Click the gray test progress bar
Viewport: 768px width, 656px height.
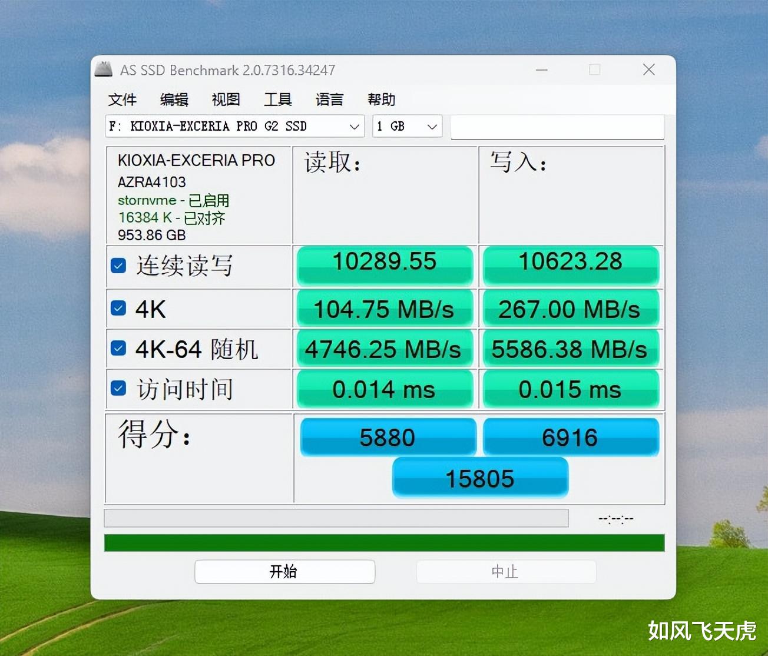[336, 518]
